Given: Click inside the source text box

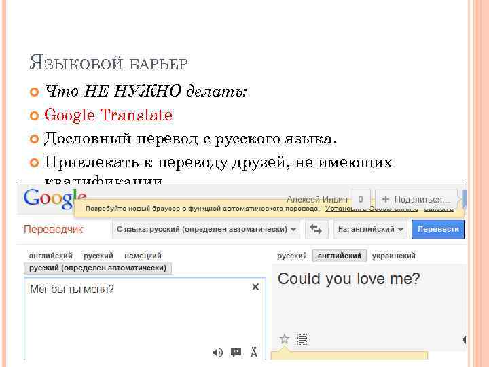Looking at the screenshot, I should point(145,318).
